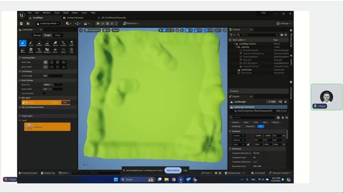Select the Flatten sculpting tool

click(47, 43)
